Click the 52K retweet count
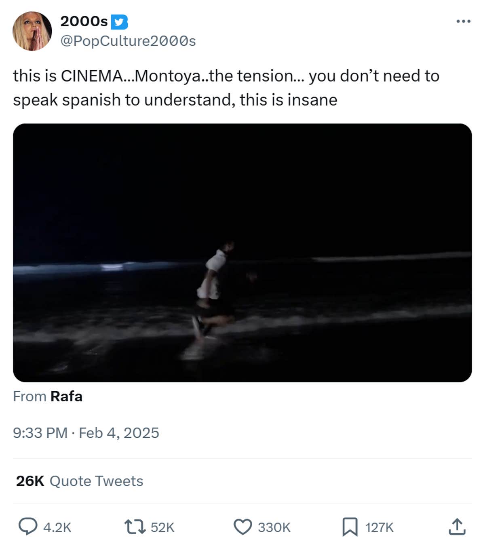The width and height of the screenshot is (485, 544). [x=162, y=527]
